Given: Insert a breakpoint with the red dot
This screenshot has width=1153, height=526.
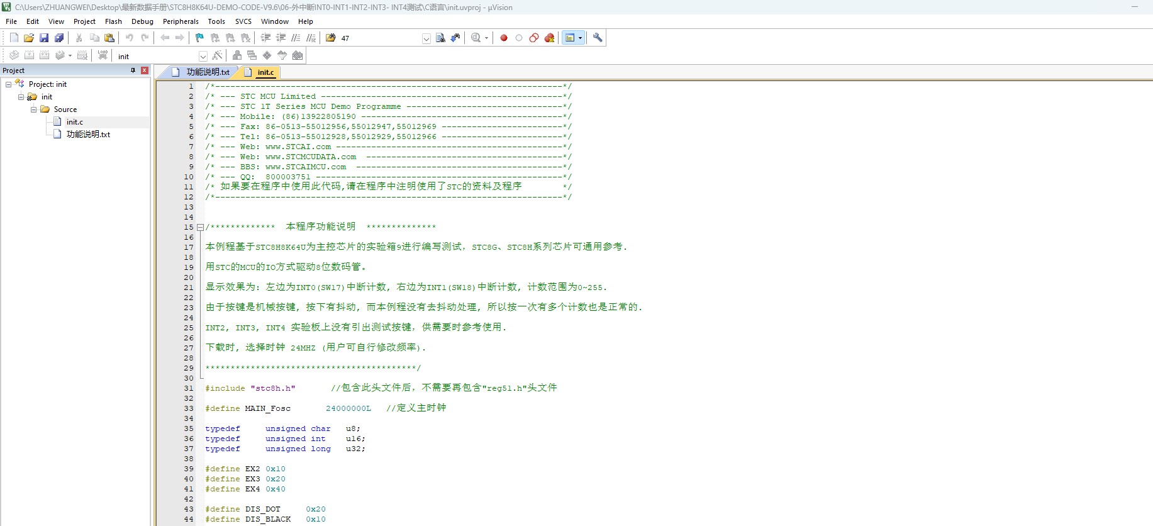Looking at the screenshot, I should click(504, 38).
